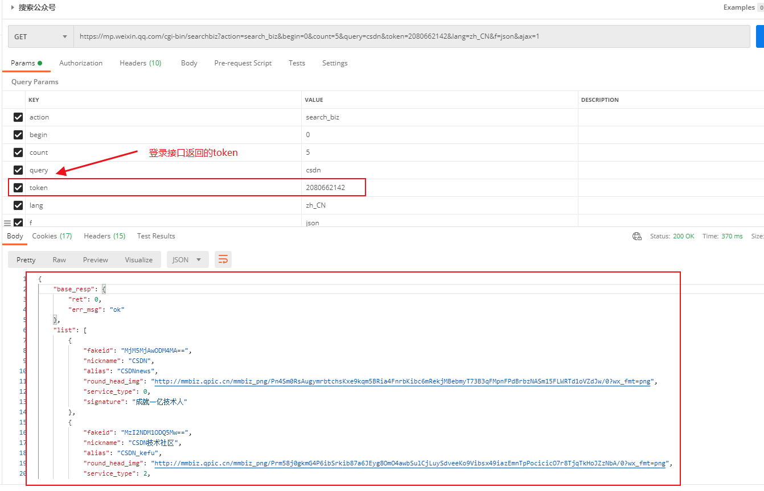Click the action key cell
764x491 pixels.
163,117
